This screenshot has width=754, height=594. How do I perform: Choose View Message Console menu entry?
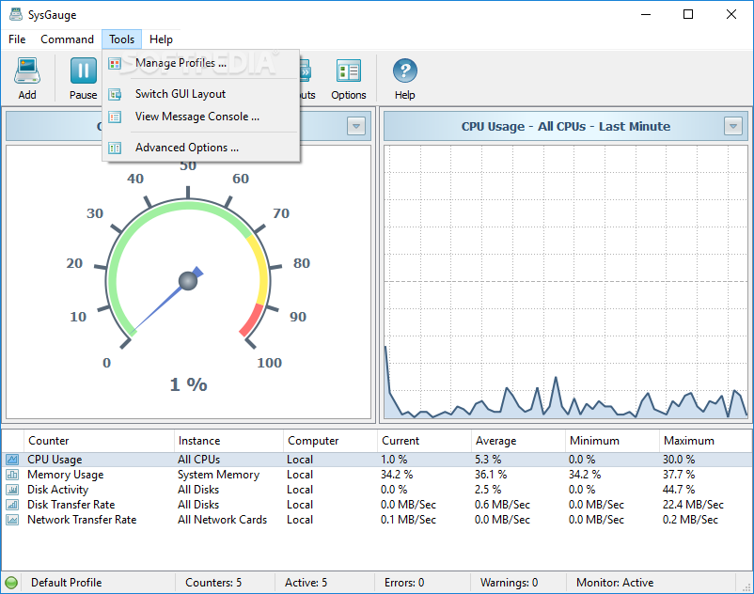pyautogui.click(x=201, y=117)
